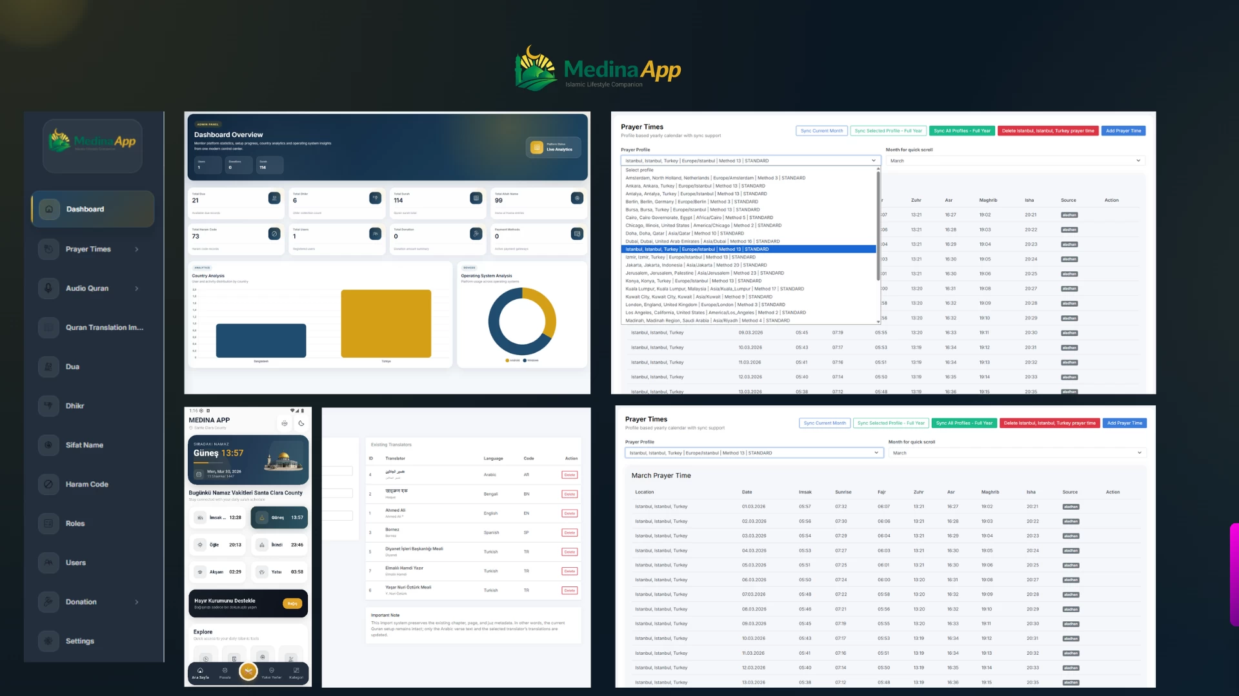Click the Total Dua card icon
The height and width of the screenshot is (696, 1239).
tap(274, 198)
